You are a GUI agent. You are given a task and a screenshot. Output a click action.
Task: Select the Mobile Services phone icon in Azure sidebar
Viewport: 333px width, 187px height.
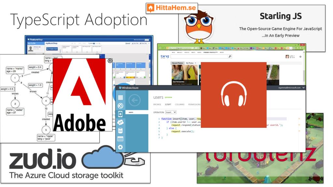[120, 114]
